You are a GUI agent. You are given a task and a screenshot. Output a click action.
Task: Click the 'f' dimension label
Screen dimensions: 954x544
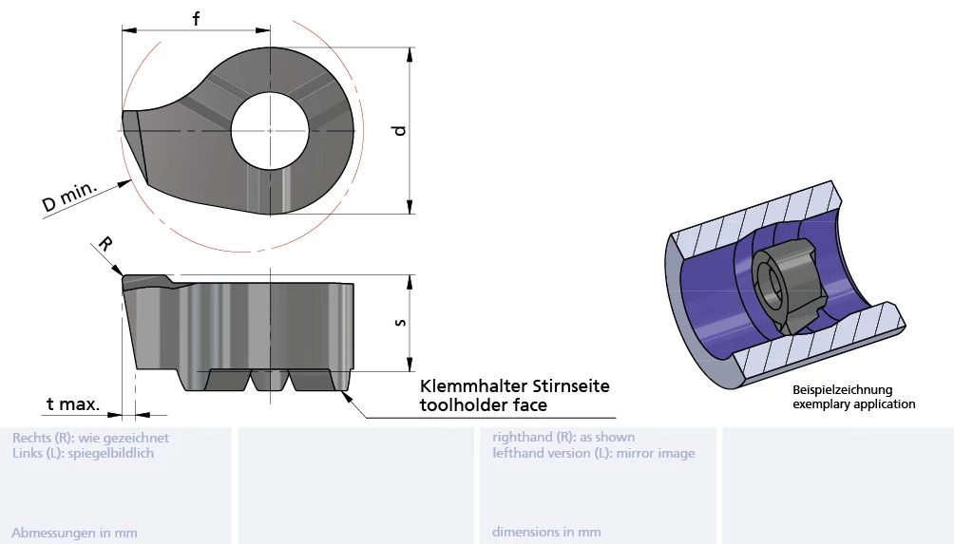pyautogui.click(x=196, y=18)
